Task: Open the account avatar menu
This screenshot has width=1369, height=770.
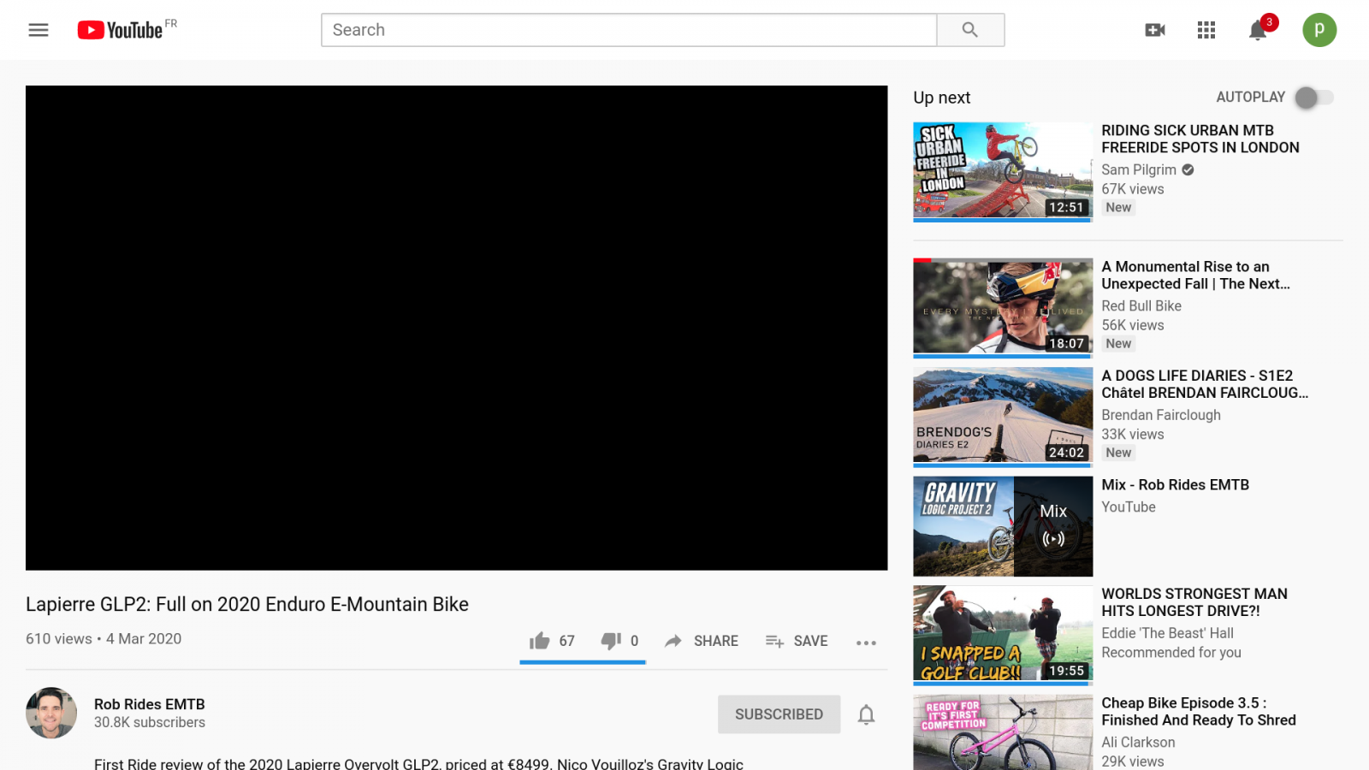Action: pos(1319,30)
